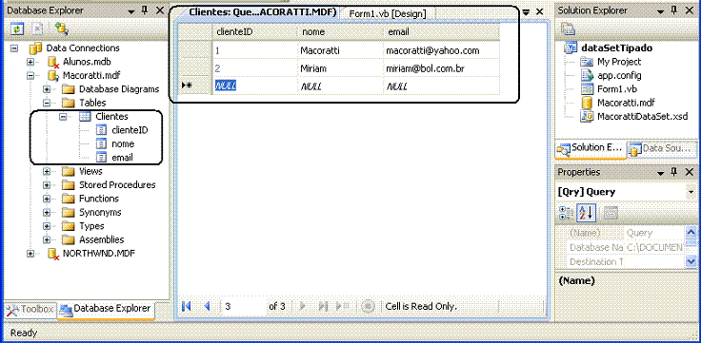Screen dimensions: 701x343
Task: Click Show All Files icon in Solution Explorer
Action: [568, 29]
